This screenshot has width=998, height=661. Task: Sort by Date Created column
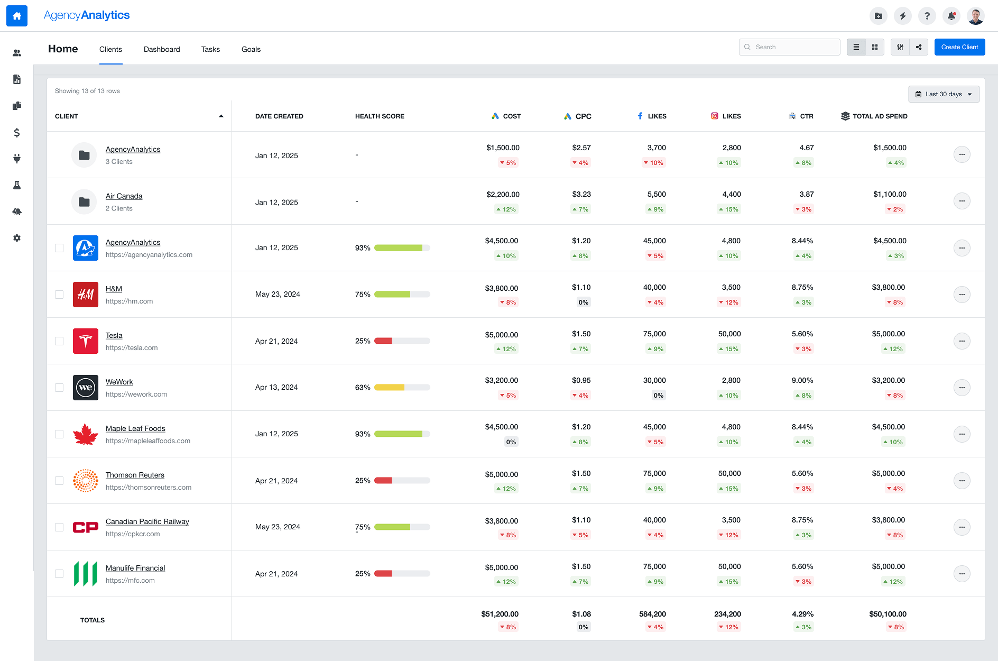click(x=279, y=116)
